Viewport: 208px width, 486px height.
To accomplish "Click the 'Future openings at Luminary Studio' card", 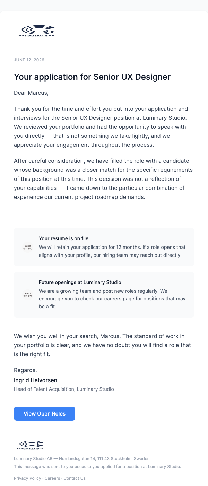I will click(104, 295).
